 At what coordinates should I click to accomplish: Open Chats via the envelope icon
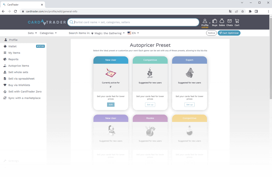229,21
